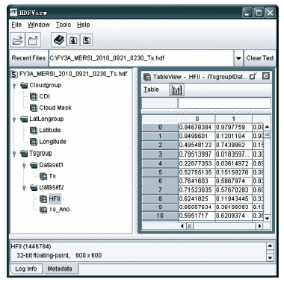This screenshot has width=284, height=282.
Task: Open the recent files dropdown arrow
Action: coord(238,58)
